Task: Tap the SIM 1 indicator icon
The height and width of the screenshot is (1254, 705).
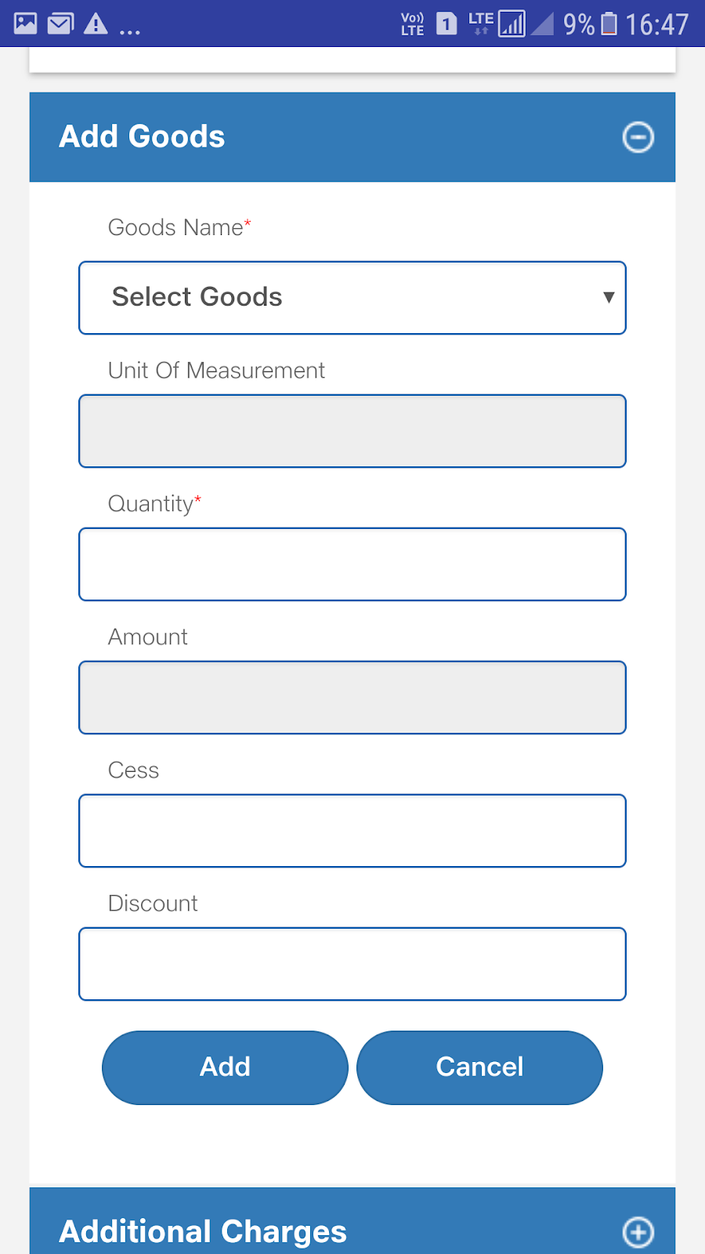Action: tap(446, 24)
